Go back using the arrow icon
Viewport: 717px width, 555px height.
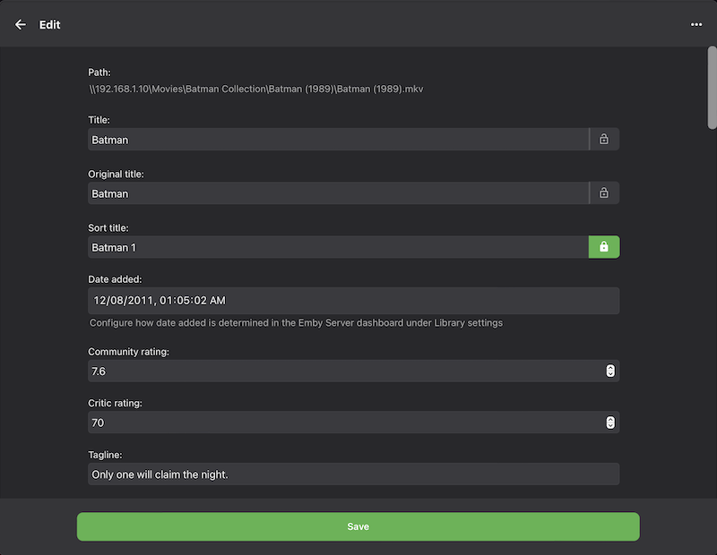pos(21,25)
